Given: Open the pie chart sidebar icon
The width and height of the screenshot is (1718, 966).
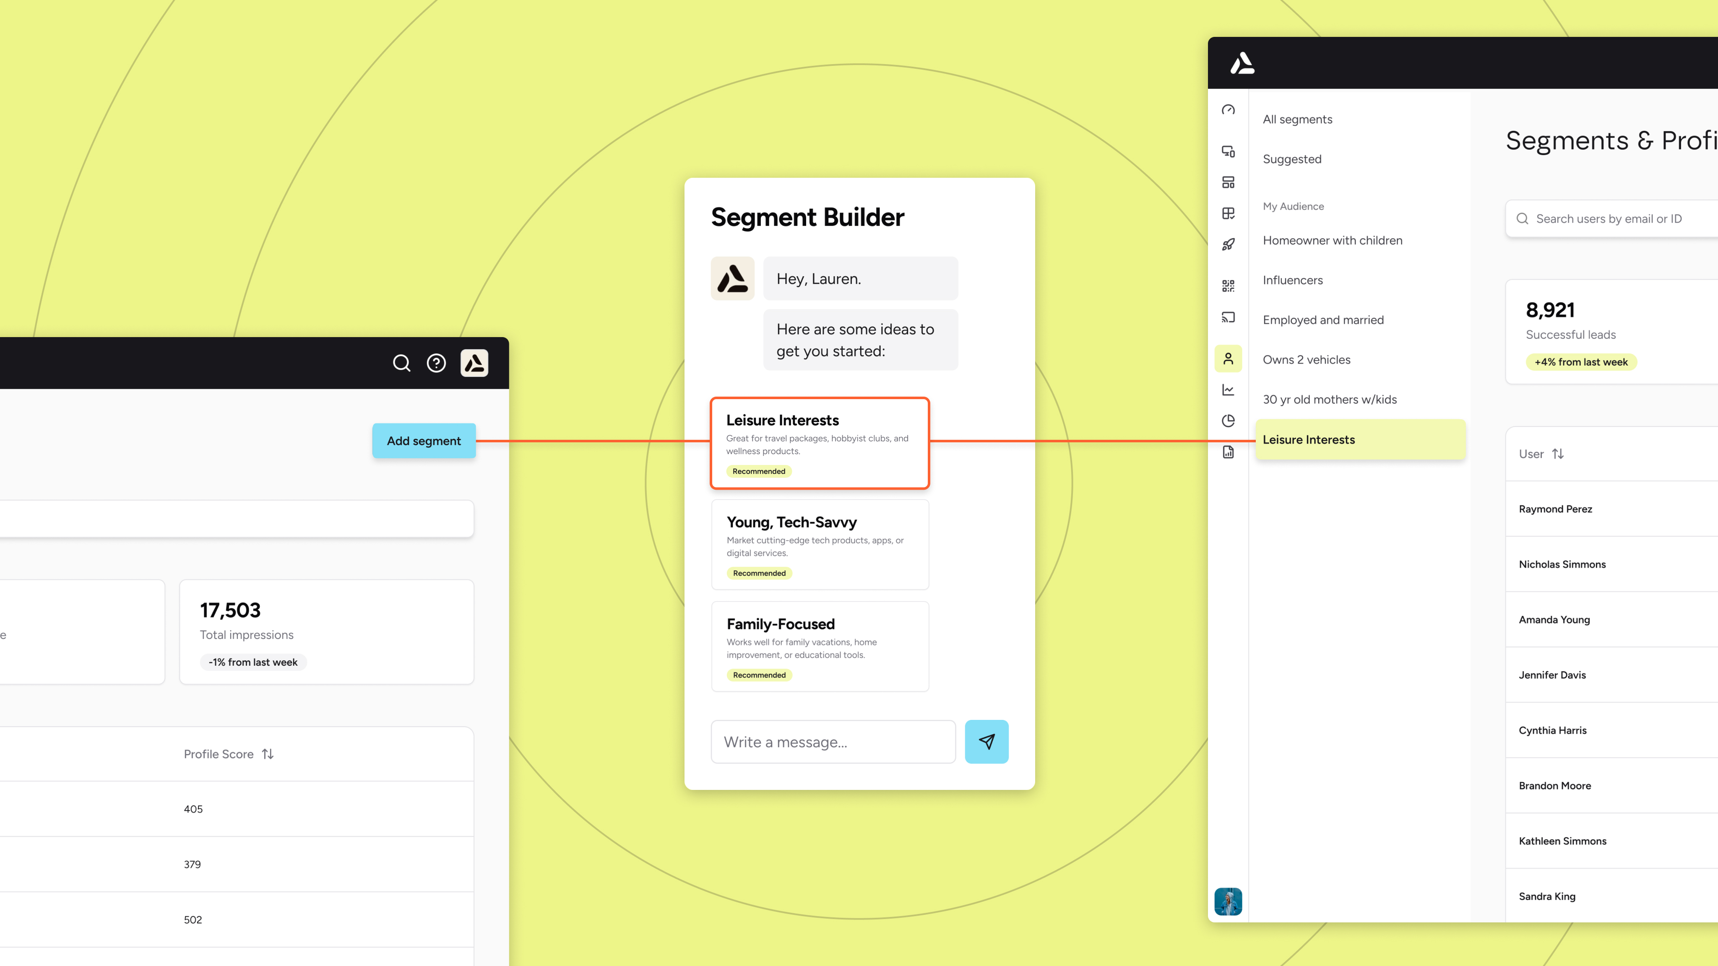Looking at the screenshot, I should 1228,421.
